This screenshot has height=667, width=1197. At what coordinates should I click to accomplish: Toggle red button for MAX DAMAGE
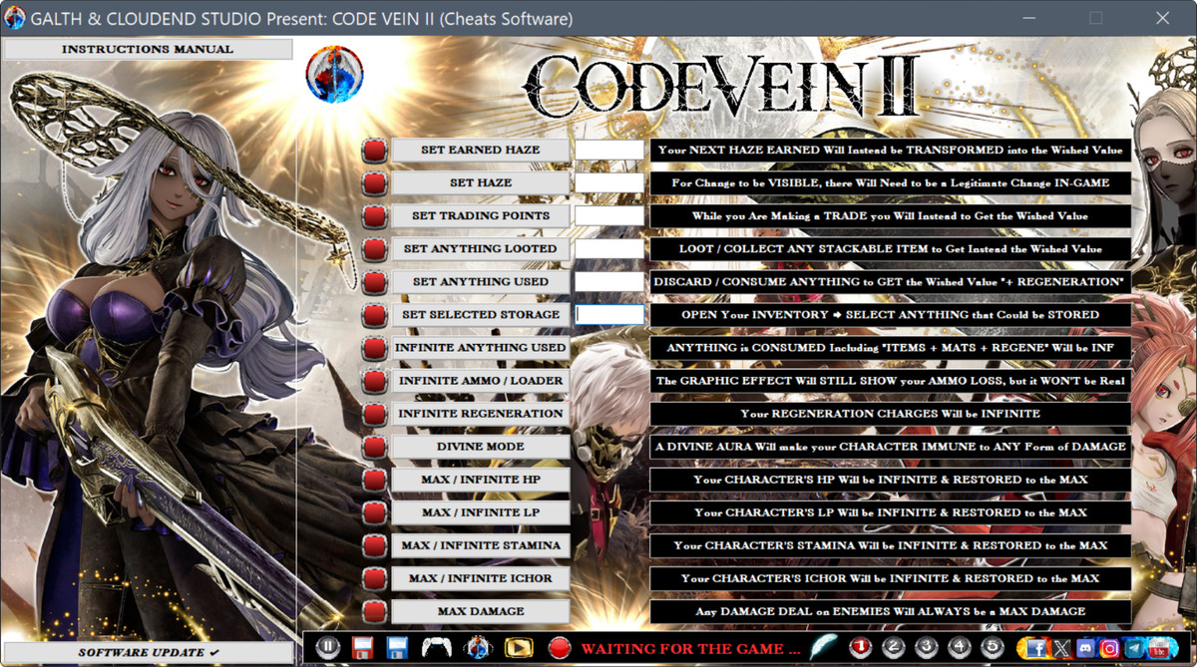pos(374,611)
